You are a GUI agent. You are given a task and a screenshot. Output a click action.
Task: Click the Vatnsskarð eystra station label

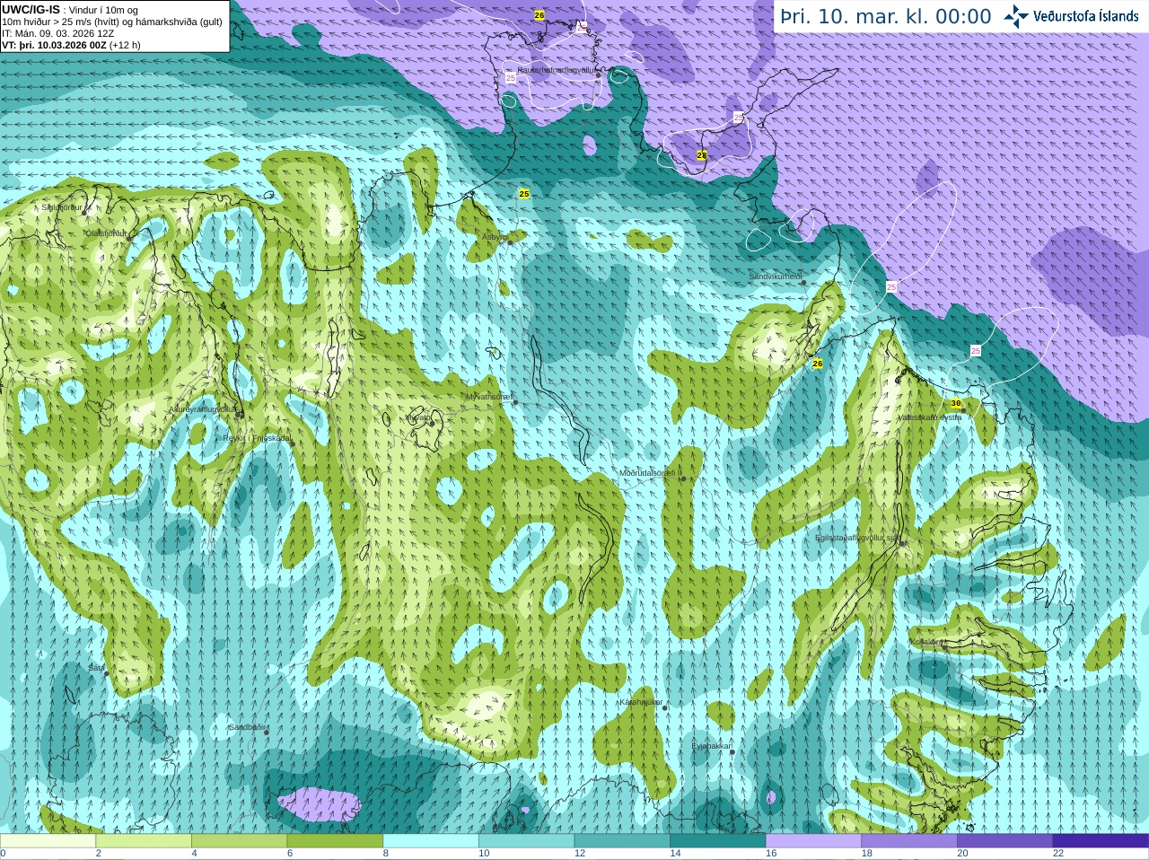[x=930, y=417]
